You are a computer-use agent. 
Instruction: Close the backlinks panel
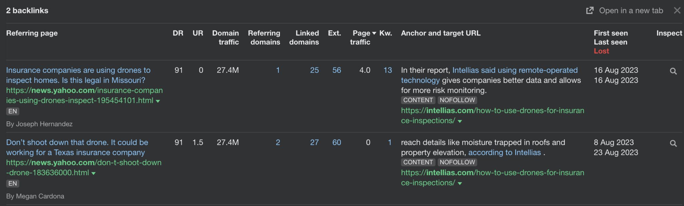(x=677, y=11)
